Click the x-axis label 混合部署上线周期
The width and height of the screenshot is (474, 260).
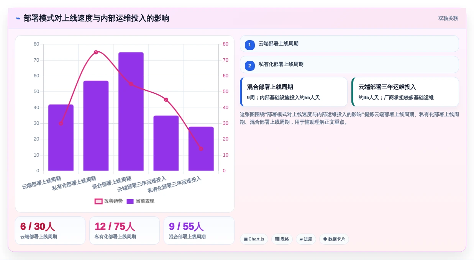(112, 183)
